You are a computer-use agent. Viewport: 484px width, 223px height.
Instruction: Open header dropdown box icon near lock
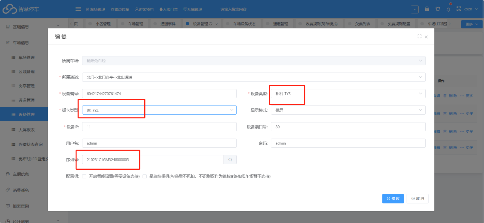(x=415, y=9)
